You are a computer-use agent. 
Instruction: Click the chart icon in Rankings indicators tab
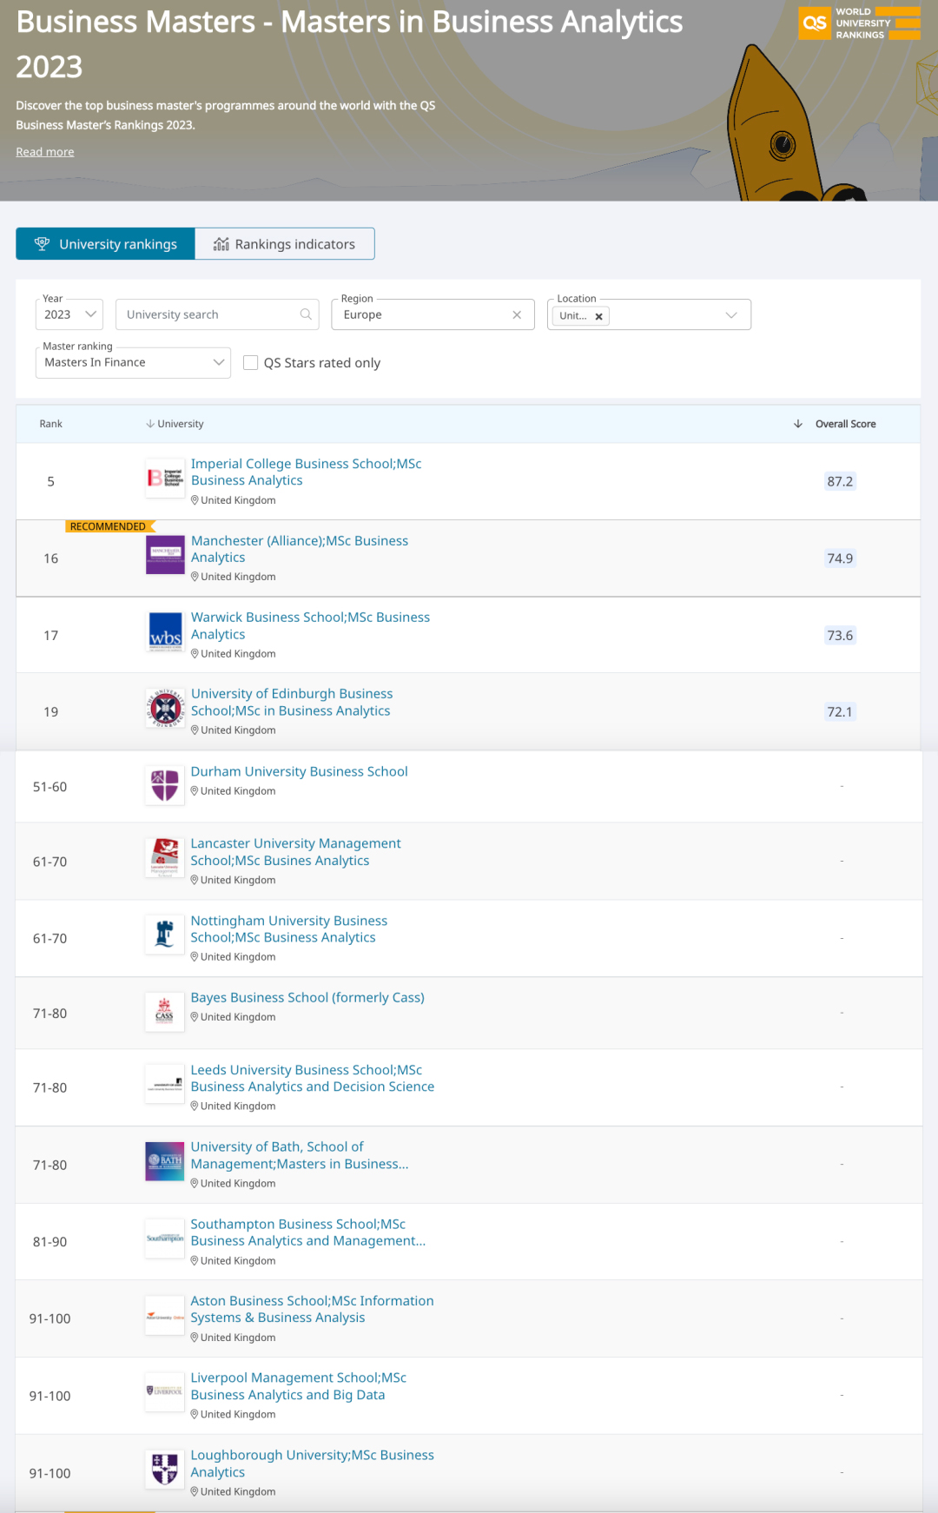[221, 244]
